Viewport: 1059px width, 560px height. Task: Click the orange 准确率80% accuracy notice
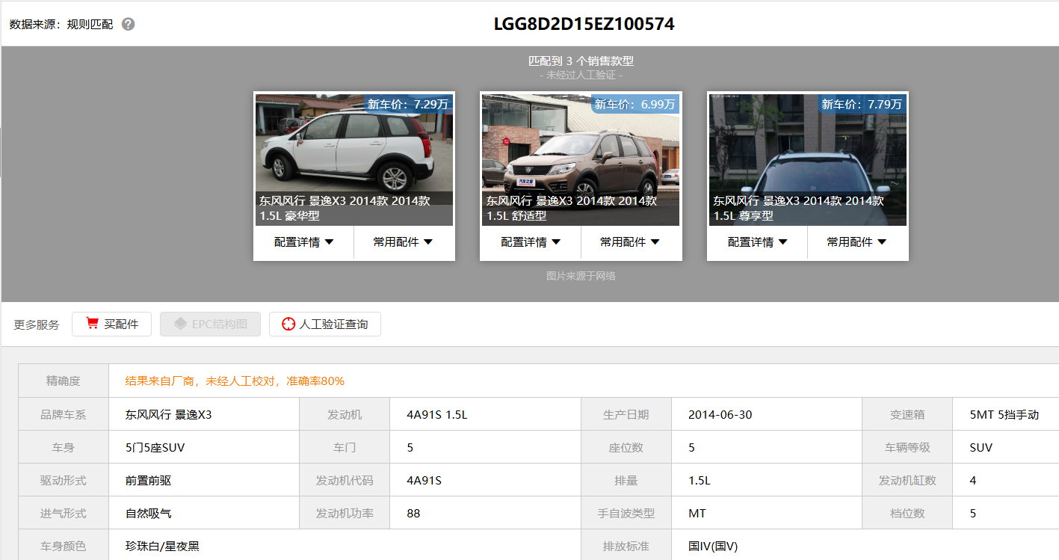point(235,381)
